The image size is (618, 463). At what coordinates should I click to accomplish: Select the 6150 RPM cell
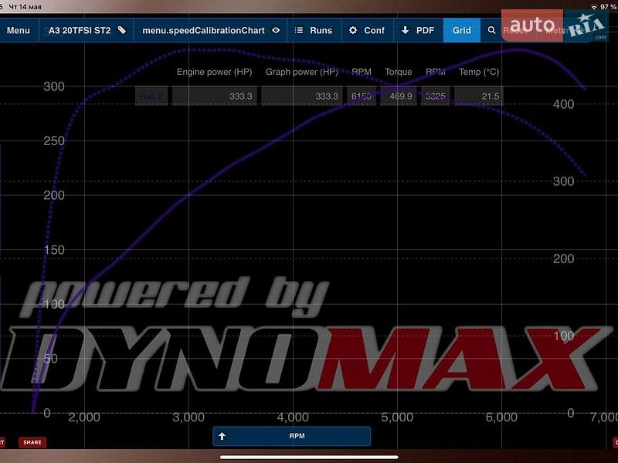coord(362,96)
